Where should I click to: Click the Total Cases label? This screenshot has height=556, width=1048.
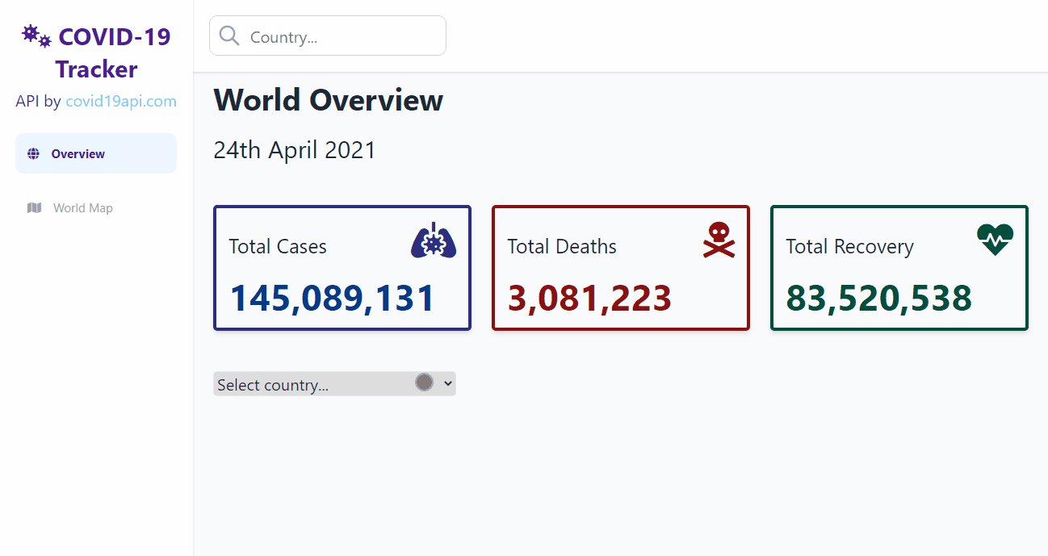pos(278,247)
